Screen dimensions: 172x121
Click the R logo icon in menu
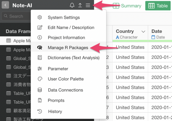tap(40, 47)
